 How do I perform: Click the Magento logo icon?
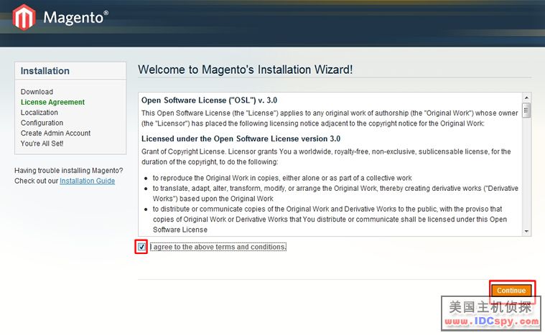(24, 16)
